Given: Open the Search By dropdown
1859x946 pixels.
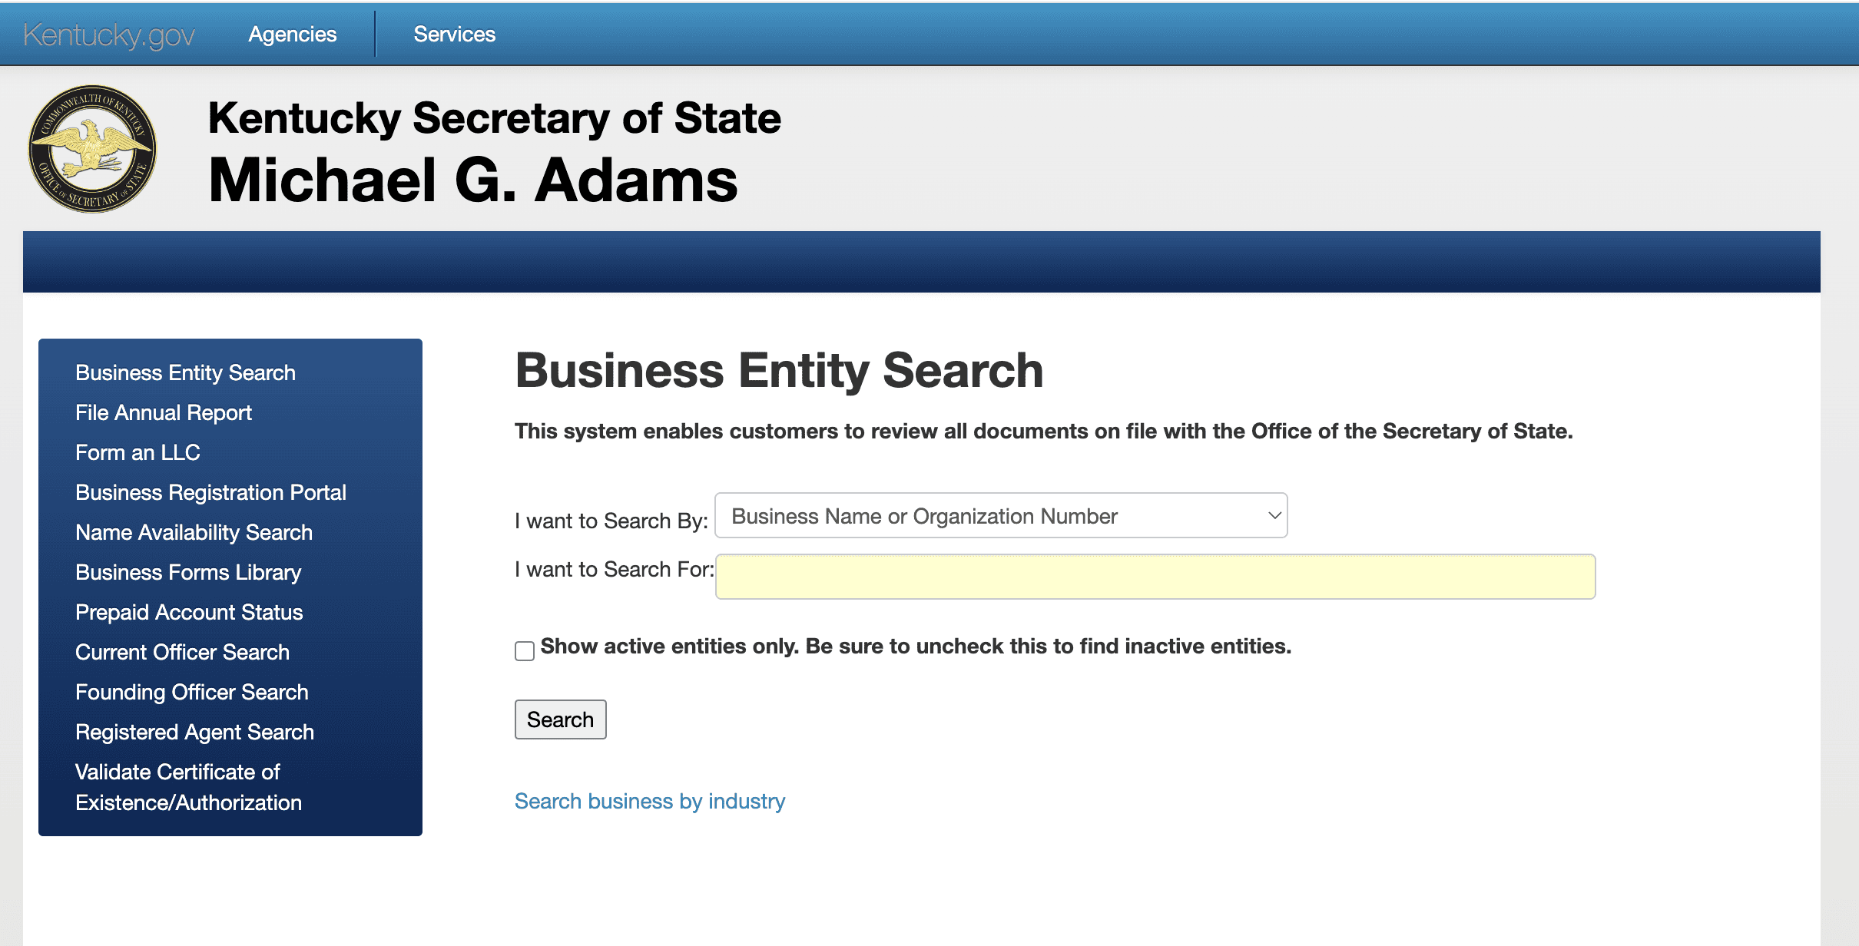Looking at the screenshot, I should [999, 515].
